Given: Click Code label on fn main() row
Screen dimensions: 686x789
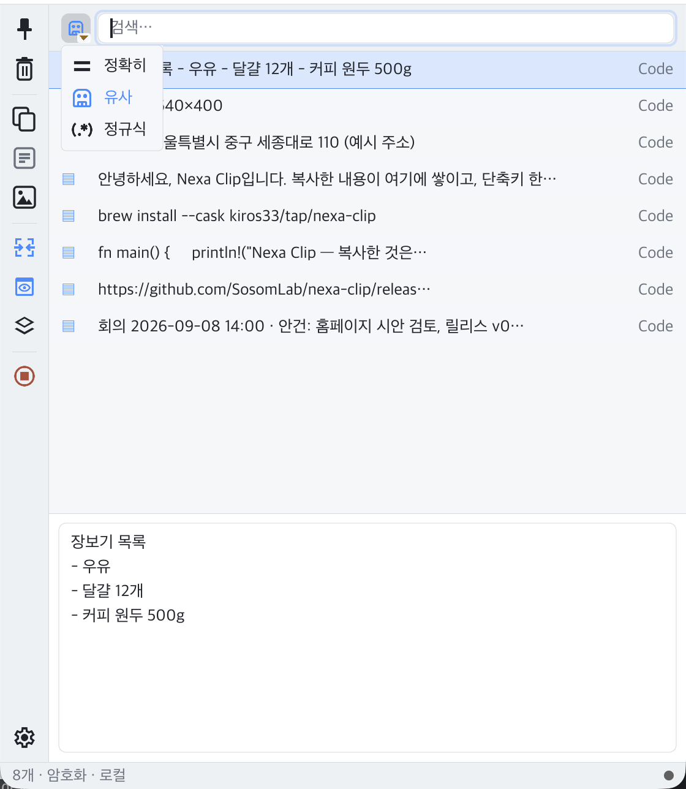Looking at the screenshot, I should (x=655, y=252).
